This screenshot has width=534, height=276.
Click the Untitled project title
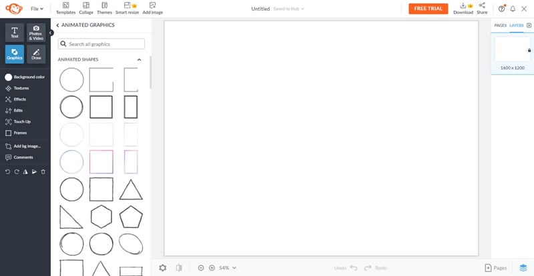coord(260,9)
